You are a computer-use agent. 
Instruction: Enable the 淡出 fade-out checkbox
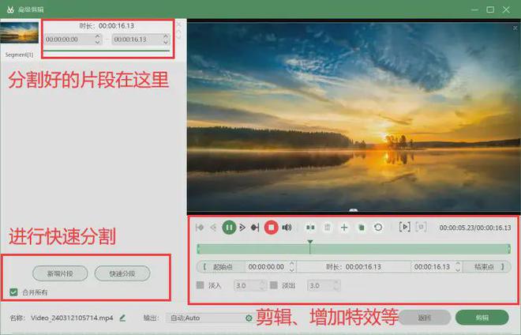coord(273,285)
